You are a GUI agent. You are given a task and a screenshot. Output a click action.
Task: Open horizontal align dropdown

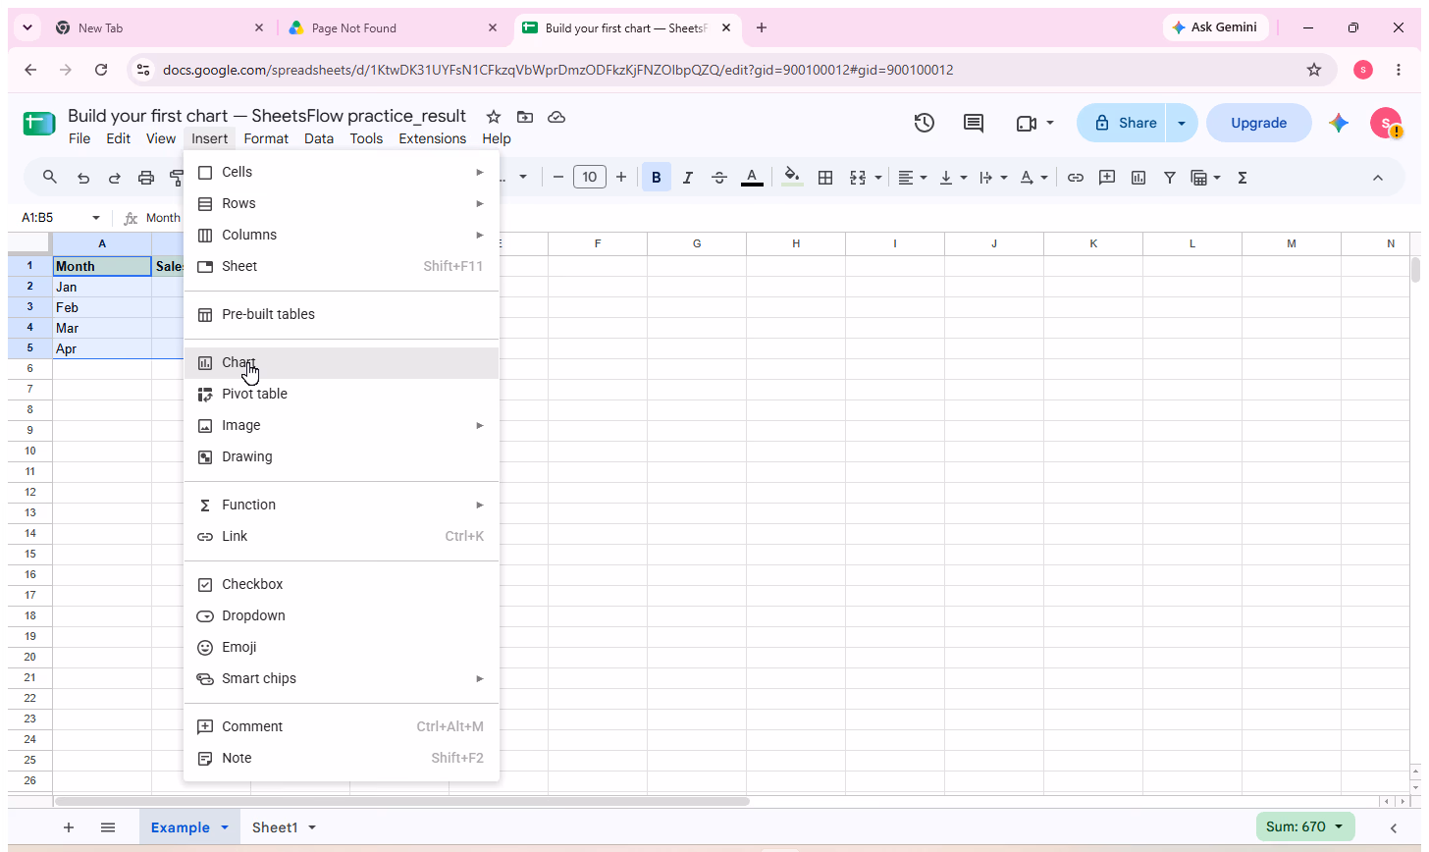(x=912, y=178)
